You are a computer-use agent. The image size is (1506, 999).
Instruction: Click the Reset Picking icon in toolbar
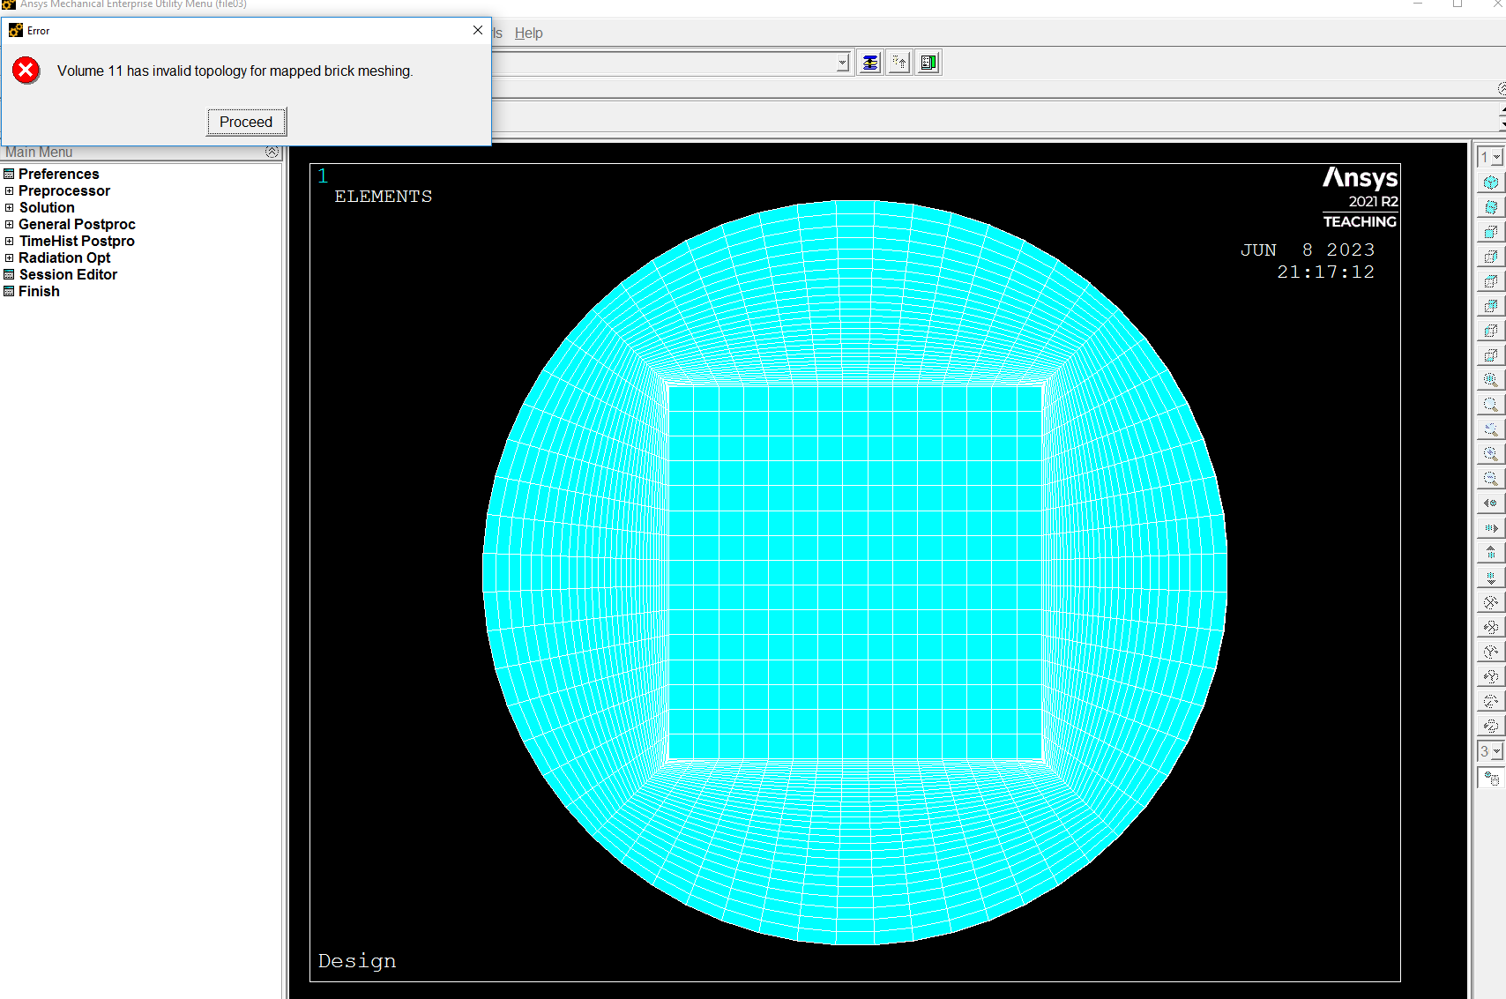click(899, 63)
